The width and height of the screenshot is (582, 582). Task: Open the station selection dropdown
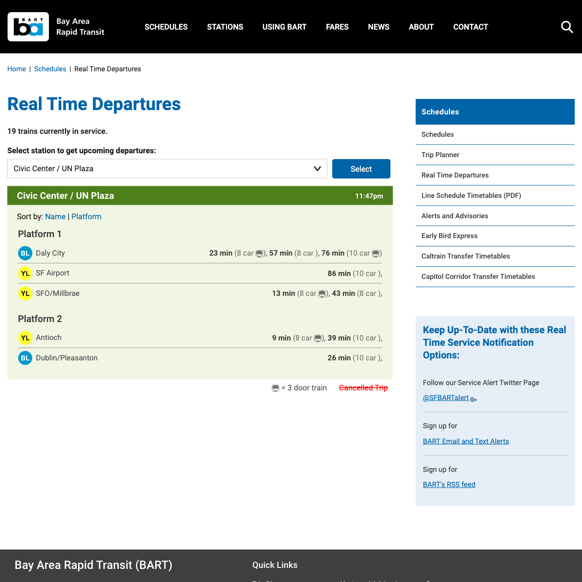pos(167,169)
